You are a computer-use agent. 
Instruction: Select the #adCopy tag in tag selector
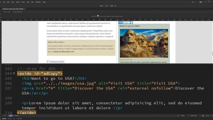point(17,116)
